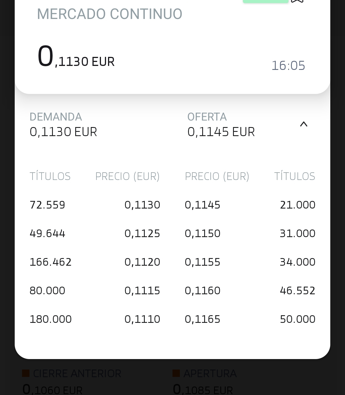Tap the OFERTA 0,1145 EUR value
Screen dimensions: 345x395
tap(221, 132)
